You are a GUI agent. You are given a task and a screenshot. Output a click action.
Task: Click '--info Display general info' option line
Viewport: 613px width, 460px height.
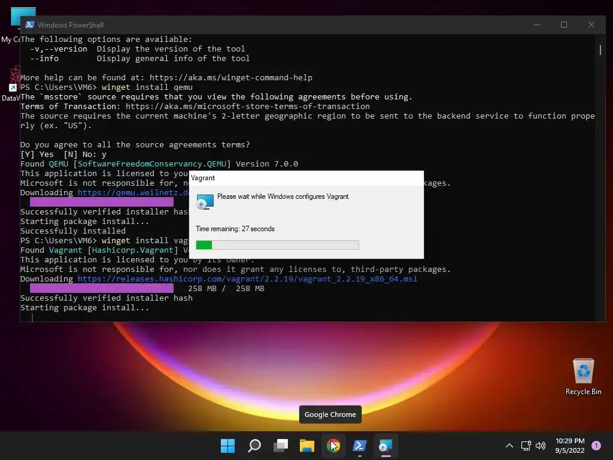point(140,58)
